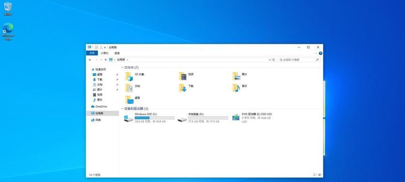
Task: Switch to the 计算机 ribbon tab
Action: (x=104, y=53)
